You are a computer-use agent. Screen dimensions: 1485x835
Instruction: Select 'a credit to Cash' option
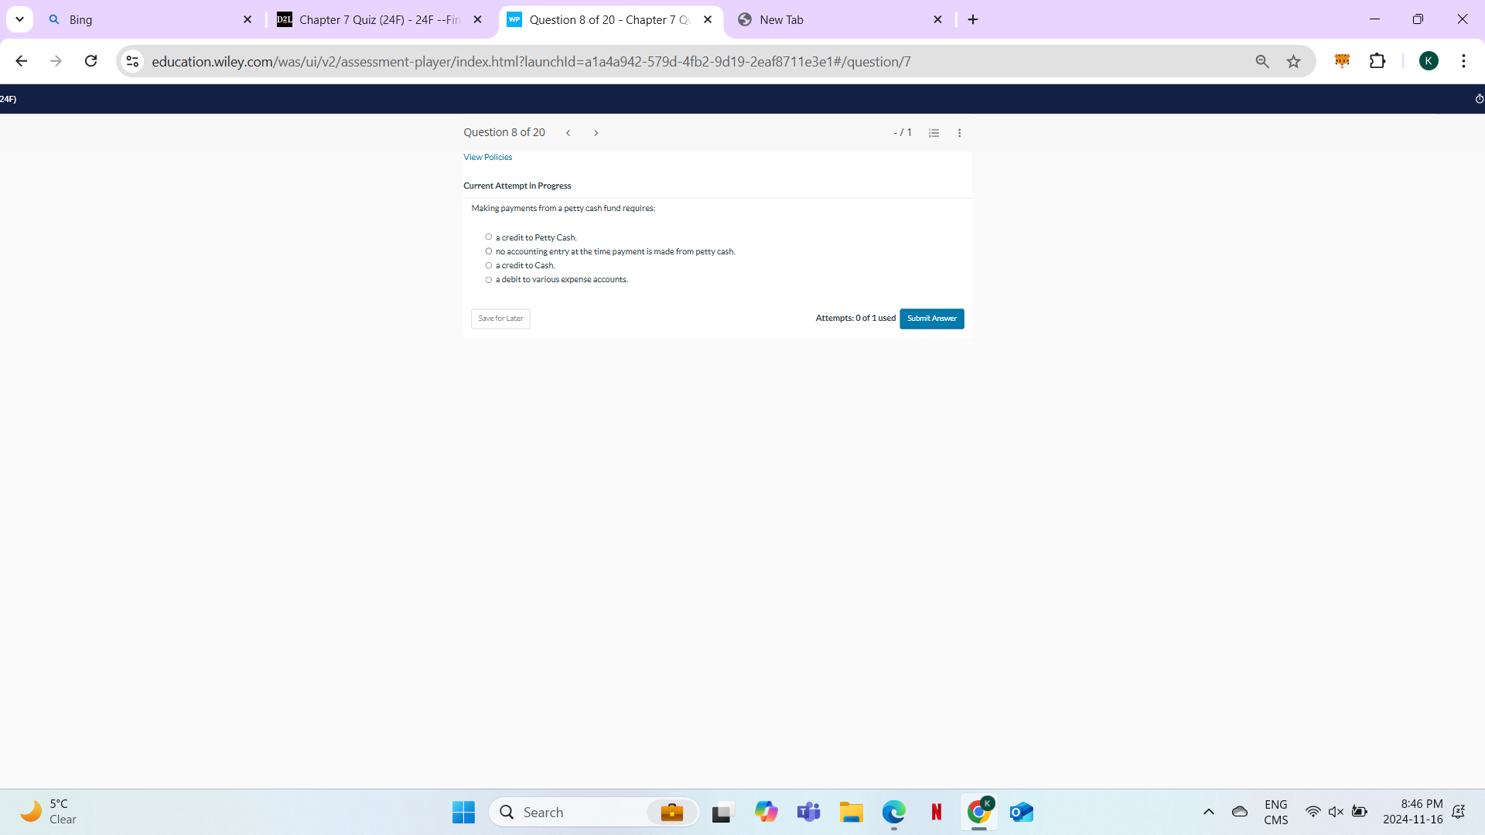489,265
